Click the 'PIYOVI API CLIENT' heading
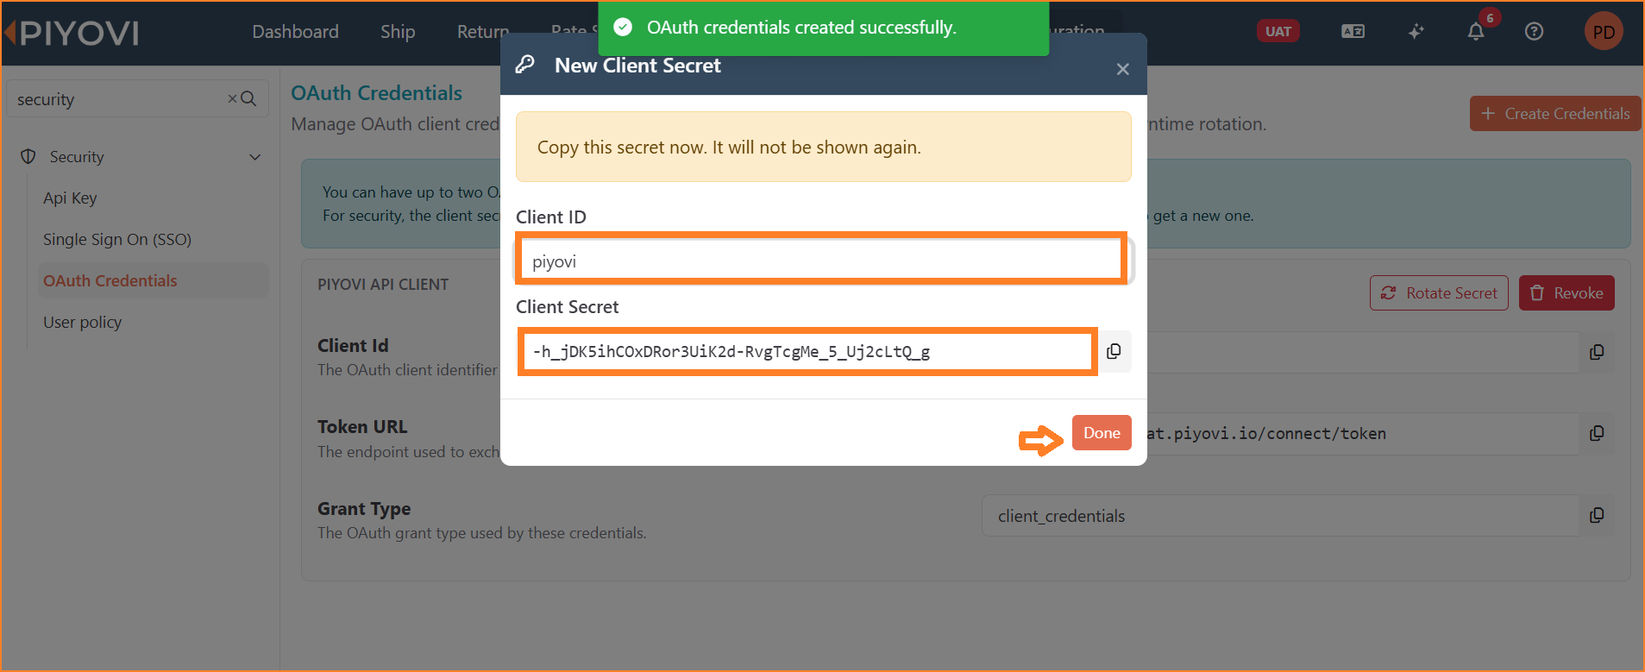The image size is (1645, 672). click(x=383, y=285)
